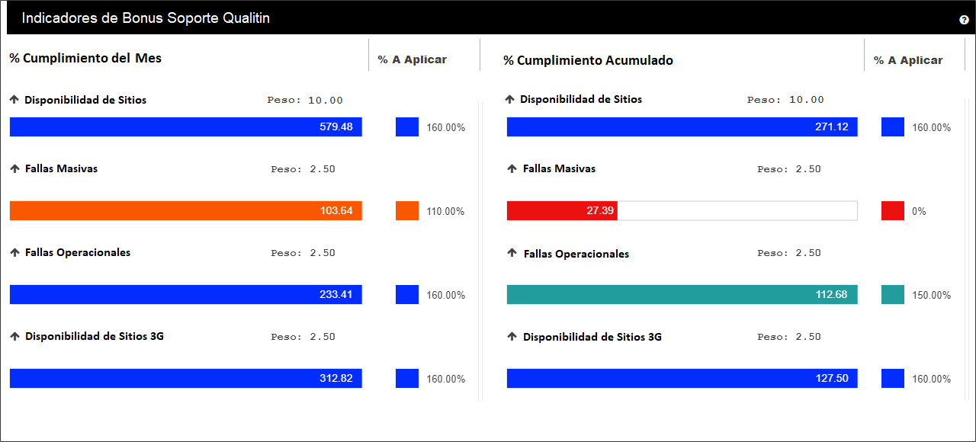Viewport: 976px width, 442px height.
Task: Click arrow icon beside monthly Fallas Operacionales
Action: point(14,253)
